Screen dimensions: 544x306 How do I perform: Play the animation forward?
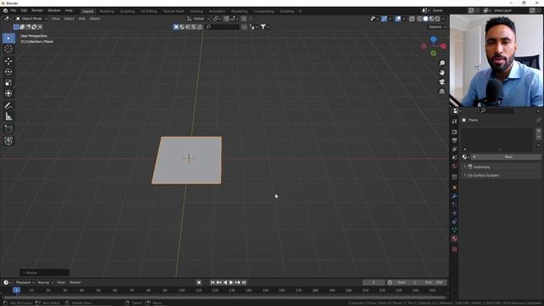(x=231, y=282)
